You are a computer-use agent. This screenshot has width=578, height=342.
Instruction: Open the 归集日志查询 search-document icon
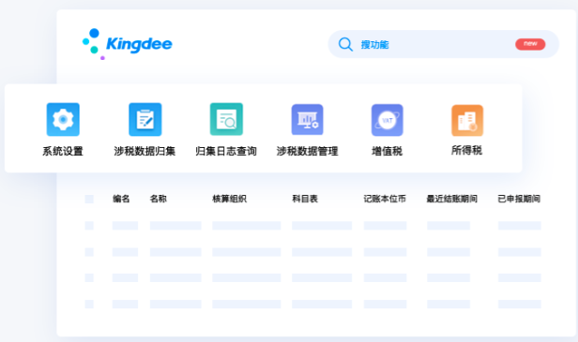(x=226, y=119)
